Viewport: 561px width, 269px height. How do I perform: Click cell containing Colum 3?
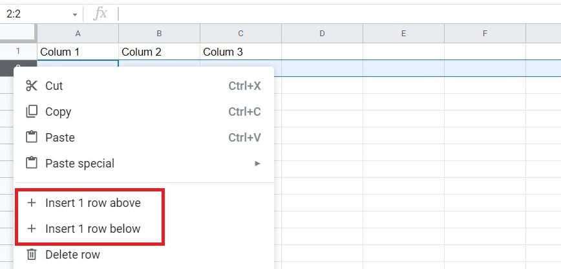coord(240,52)
